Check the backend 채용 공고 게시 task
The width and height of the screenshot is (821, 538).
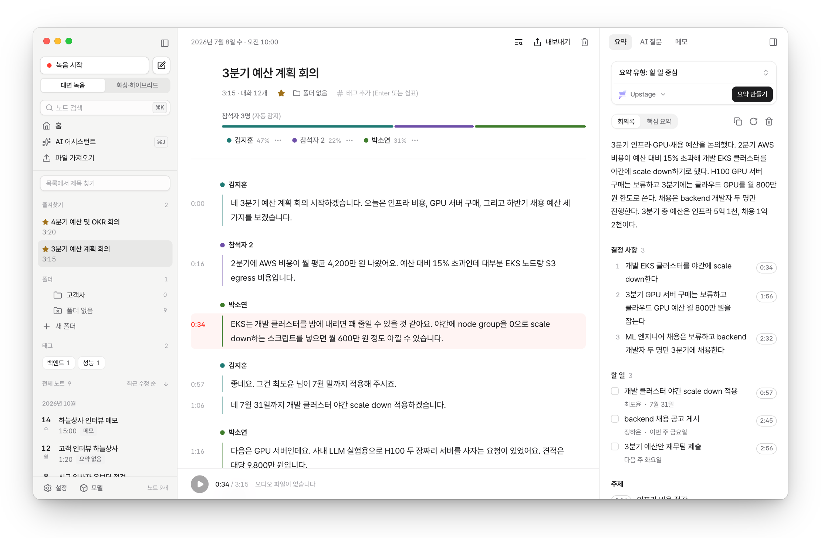tap(615, 419)
